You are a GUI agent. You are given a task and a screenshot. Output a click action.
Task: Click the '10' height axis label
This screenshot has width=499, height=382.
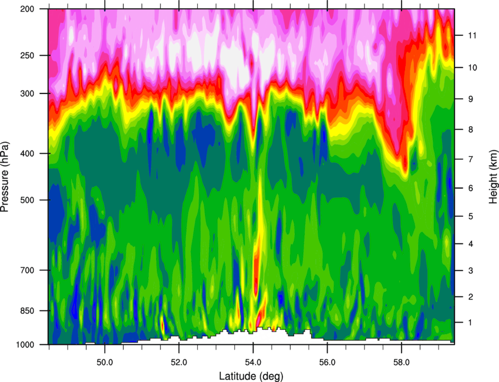coord(473,68)
